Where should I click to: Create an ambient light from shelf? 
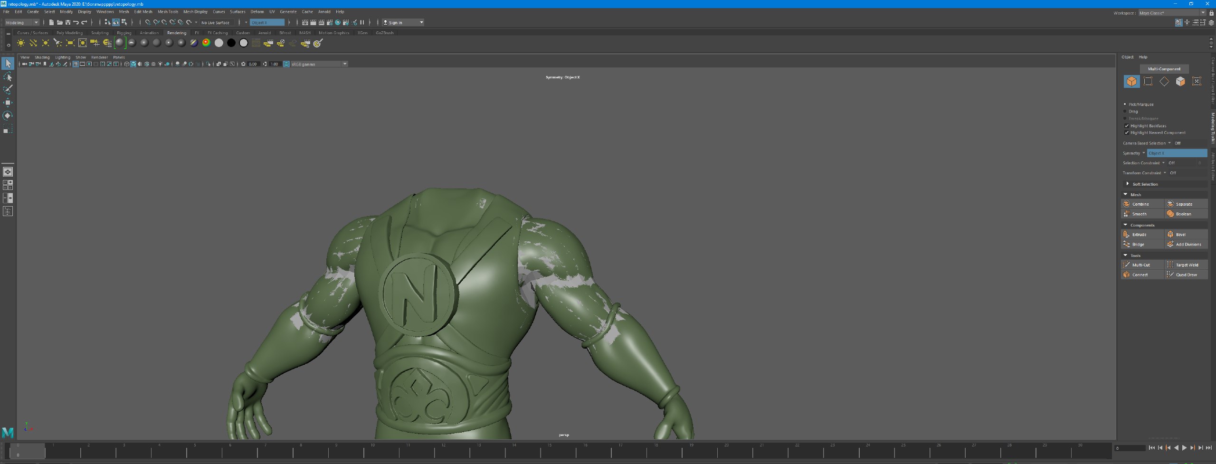[21, 43]
